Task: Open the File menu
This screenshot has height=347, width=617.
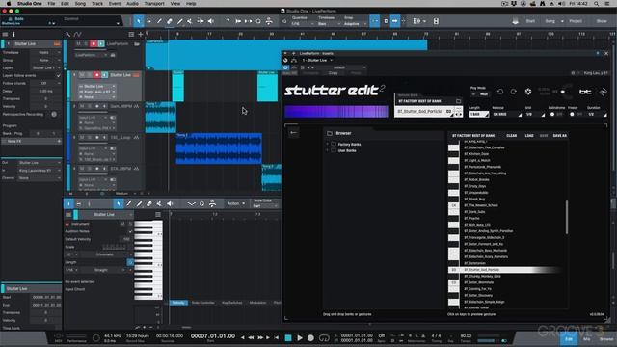Action: 51,4
